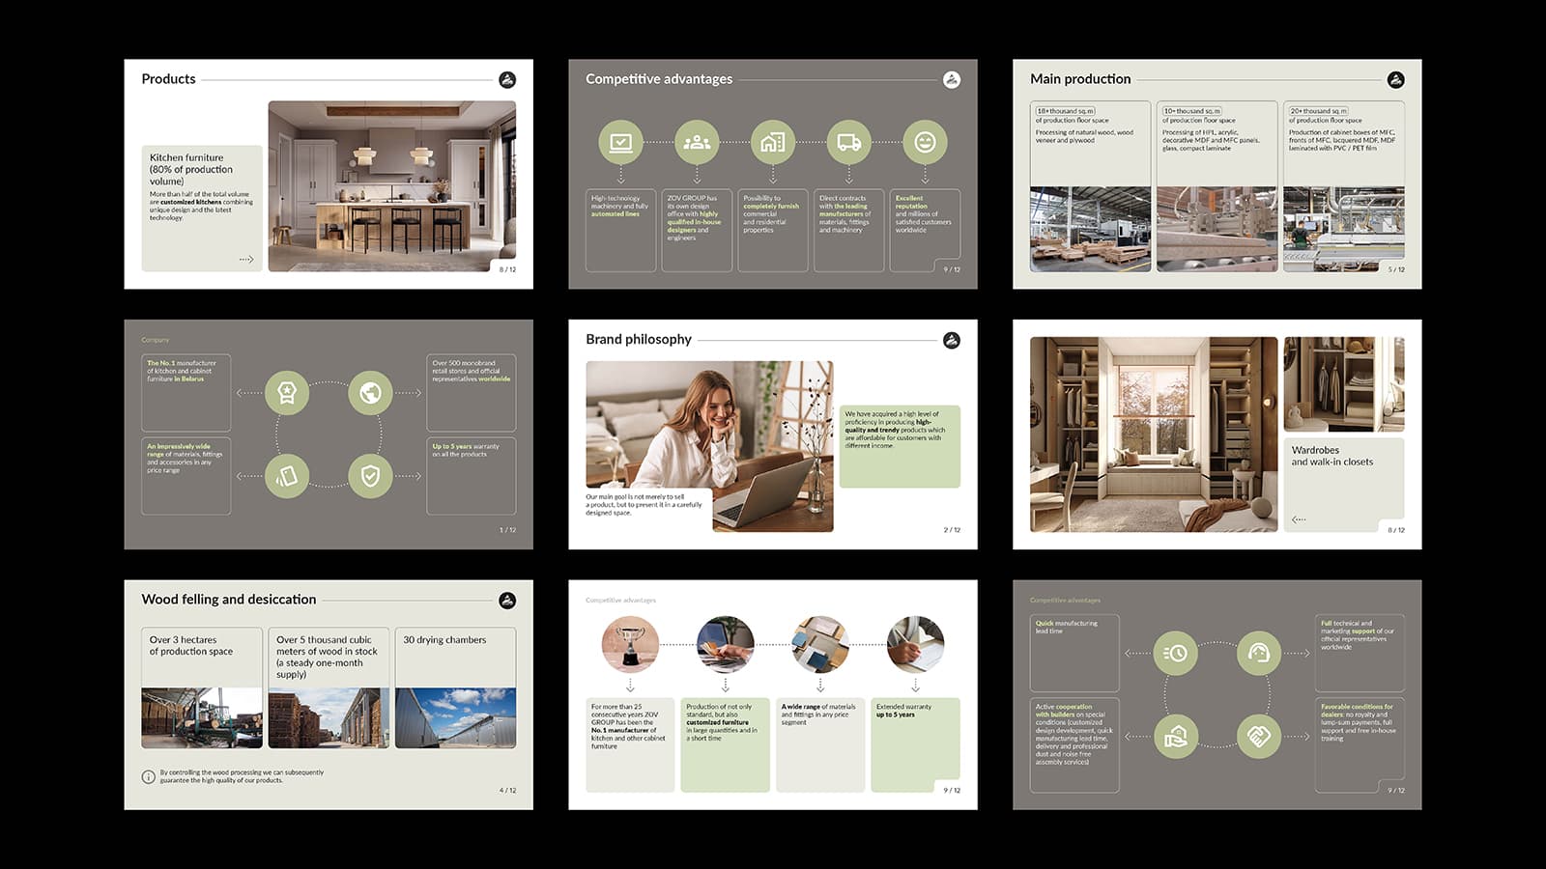This screenshot has width=1546, height=869.
Task: Click the 30 drying chambers card
Action: pyautogui.click(x=455, y=687)
